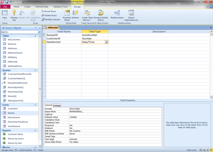Viewport: 213px width, 152px height.
Task: Insert Rows into table design
Action: pyautogui.click(x=49, y=11)
